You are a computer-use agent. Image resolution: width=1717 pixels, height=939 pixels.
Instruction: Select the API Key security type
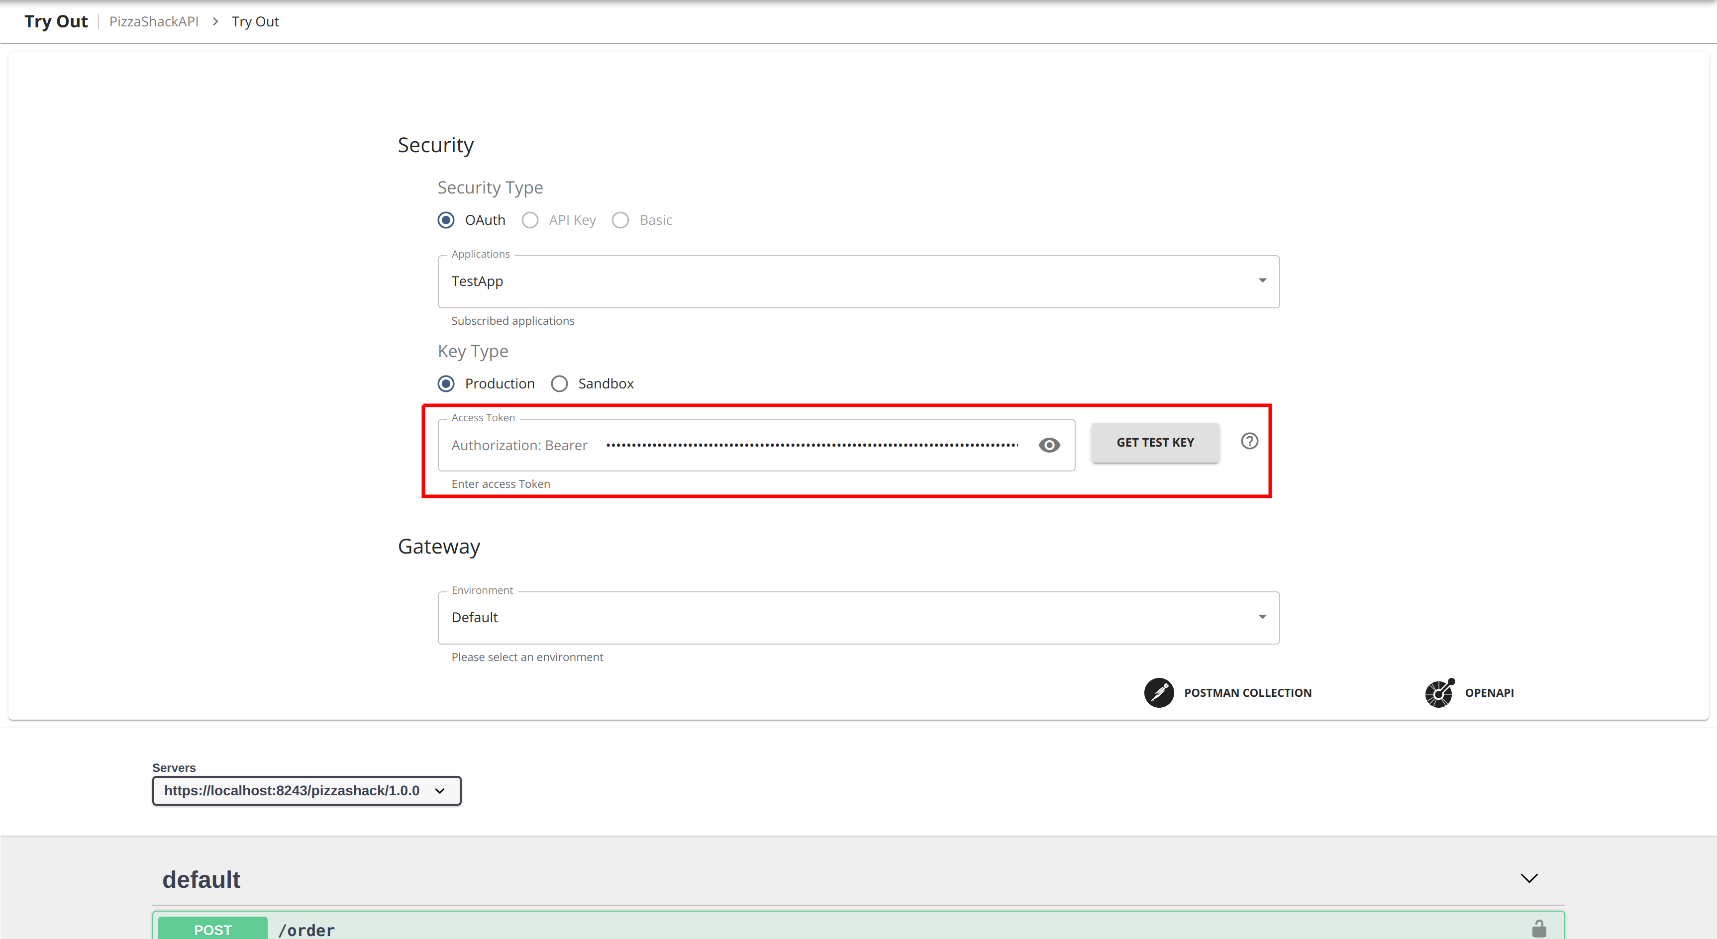pos(530,220)
